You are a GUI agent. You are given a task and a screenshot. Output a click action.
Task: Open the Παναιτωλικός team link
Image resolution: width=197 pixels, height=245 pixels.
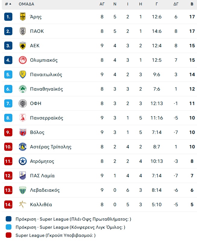[x=46, y=75]
